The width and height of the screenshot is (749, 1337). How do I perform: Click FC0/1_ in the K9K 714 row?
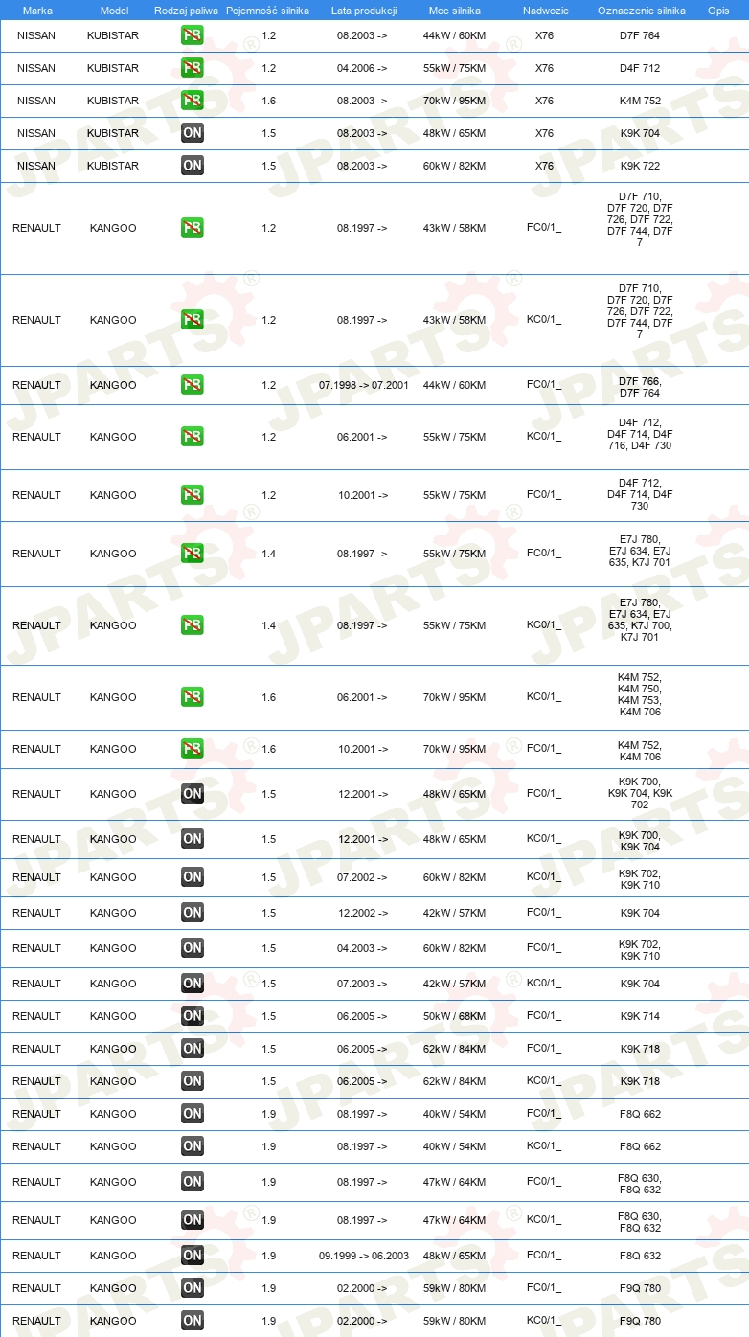544,1016
